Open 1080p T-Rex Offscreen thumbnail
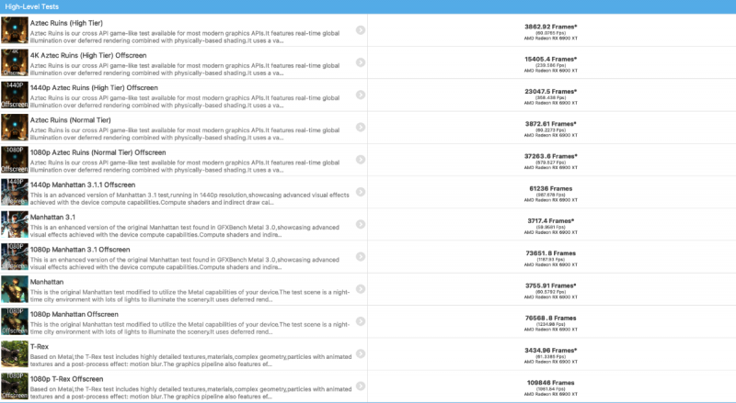 point(15,386)
